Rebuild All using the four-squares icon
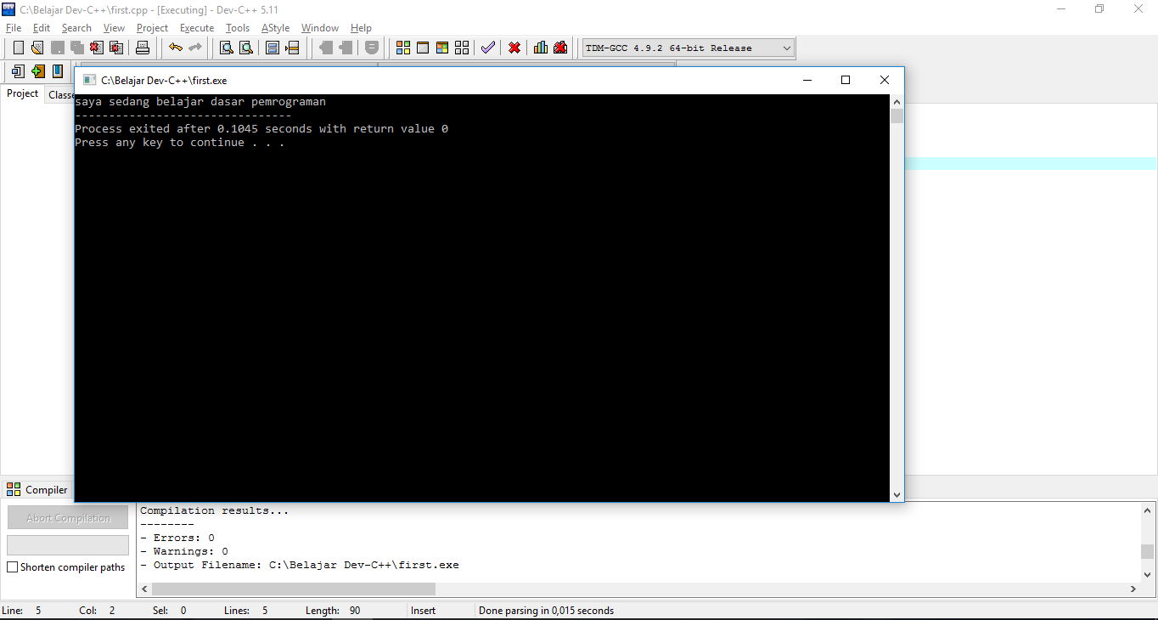The height and width of the screenshot is (620, 1158). (461, 48)
